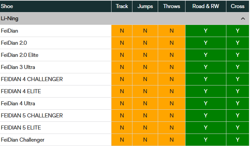Click Jumps N cell for FeiDian 2.0

(145, 43)
